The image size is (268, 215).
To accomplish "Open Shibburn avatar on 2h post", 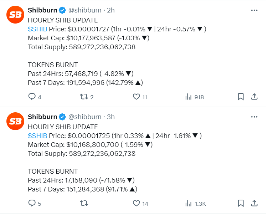I will (x=15, y=15).
